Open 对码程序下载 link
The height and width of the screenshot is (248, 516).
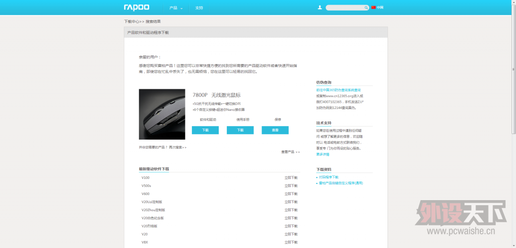click(329, 177)
